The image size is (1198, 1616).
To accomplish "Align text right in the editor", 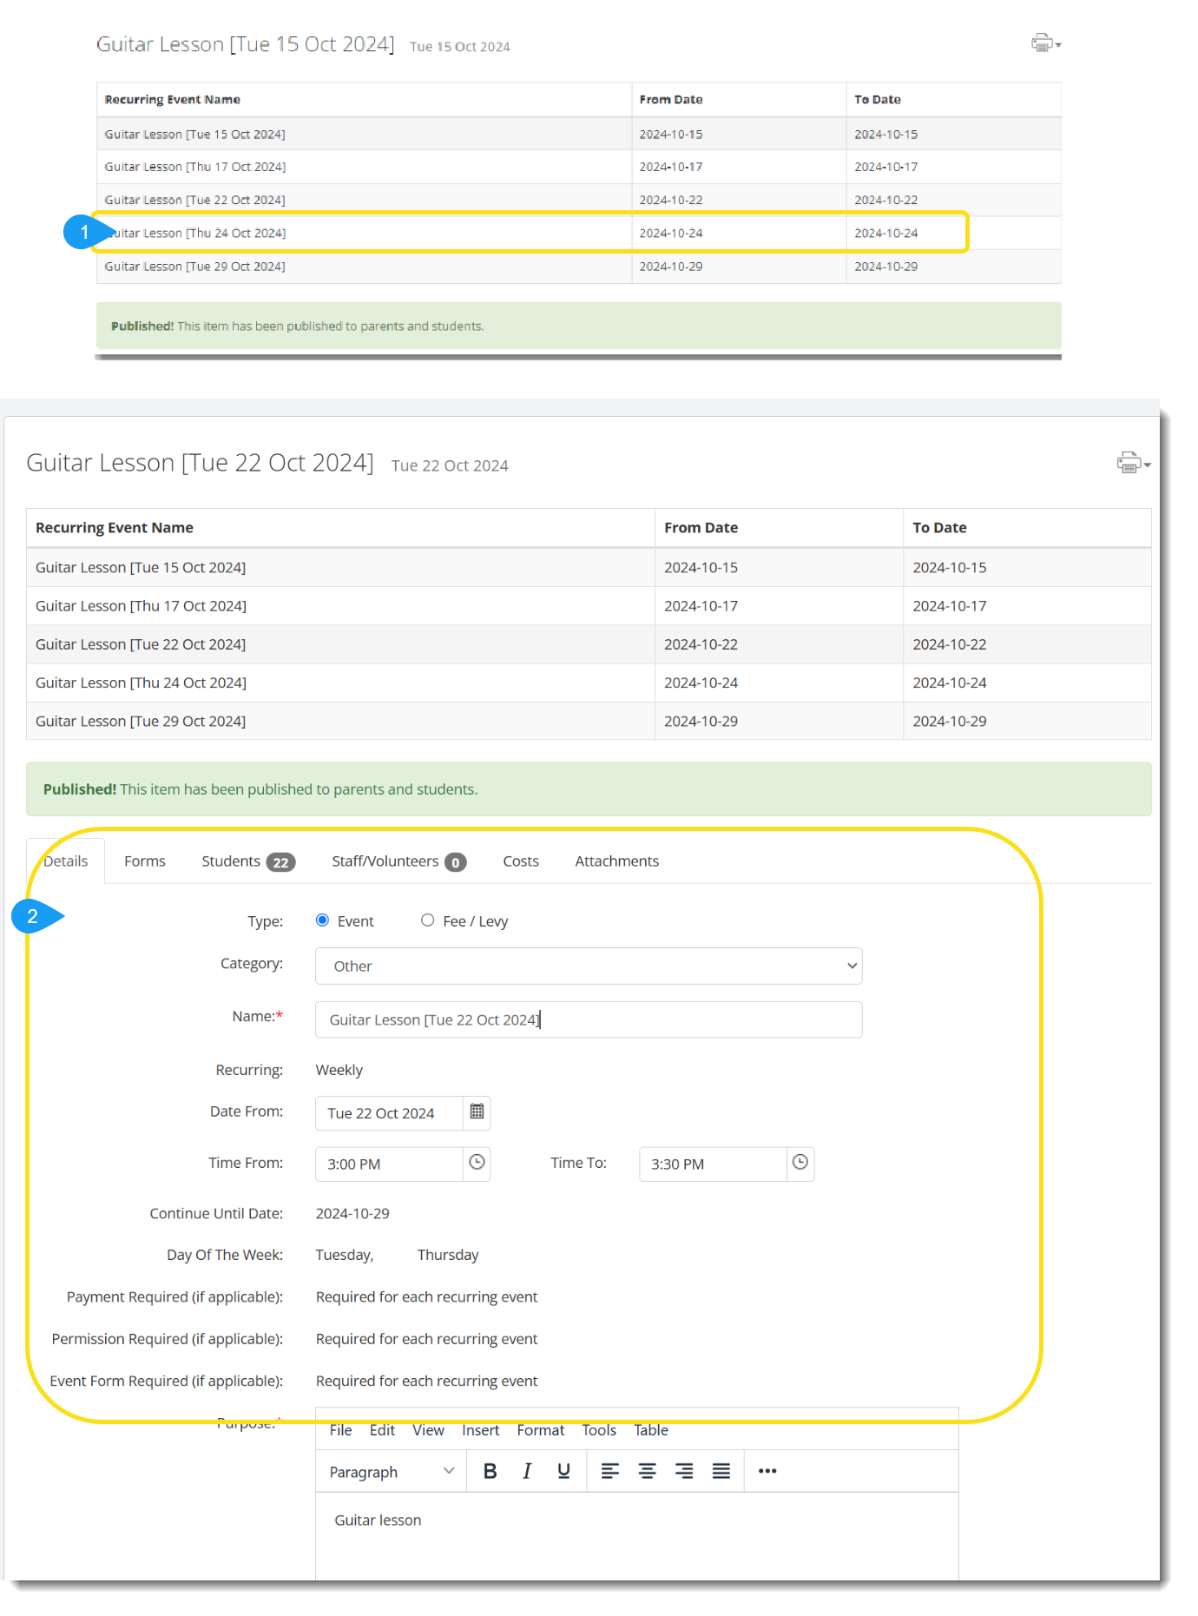I will pyautogui.click(x=684, y=1471).
